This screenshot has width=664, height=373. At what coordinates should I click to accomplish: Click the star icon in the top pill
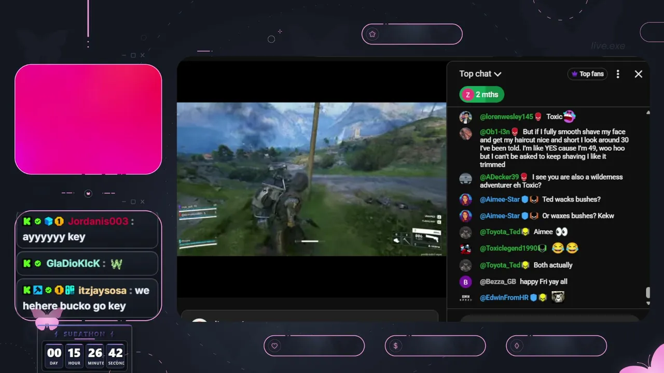(x=372, y=34)
